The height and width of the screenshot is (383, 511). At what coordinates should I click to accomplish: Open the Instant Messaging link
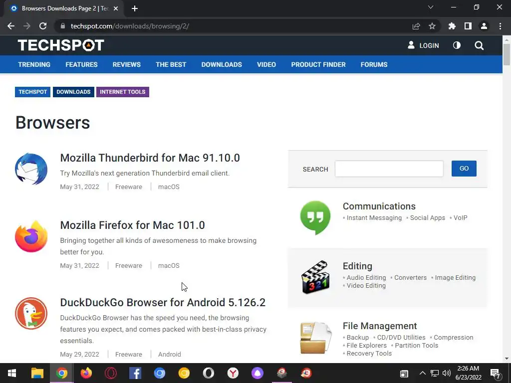pos(374,218)
